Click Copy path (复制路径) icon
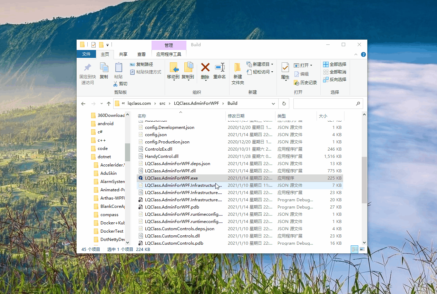The height and width of the screenshot is (294, 437). [x=133, y=64]
